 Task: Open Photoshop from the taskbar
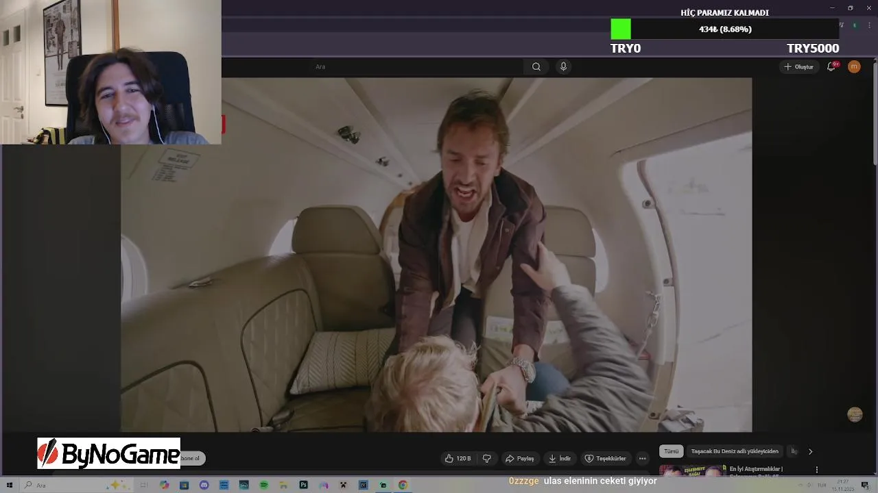click(x=303, y=485)
